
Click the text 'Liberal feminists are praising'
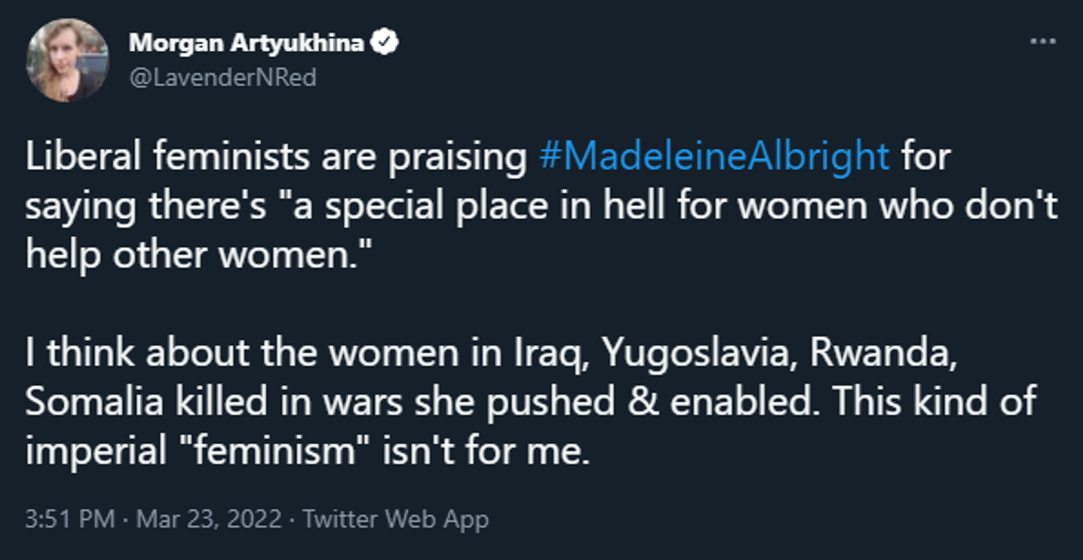(x=276, y=156)
